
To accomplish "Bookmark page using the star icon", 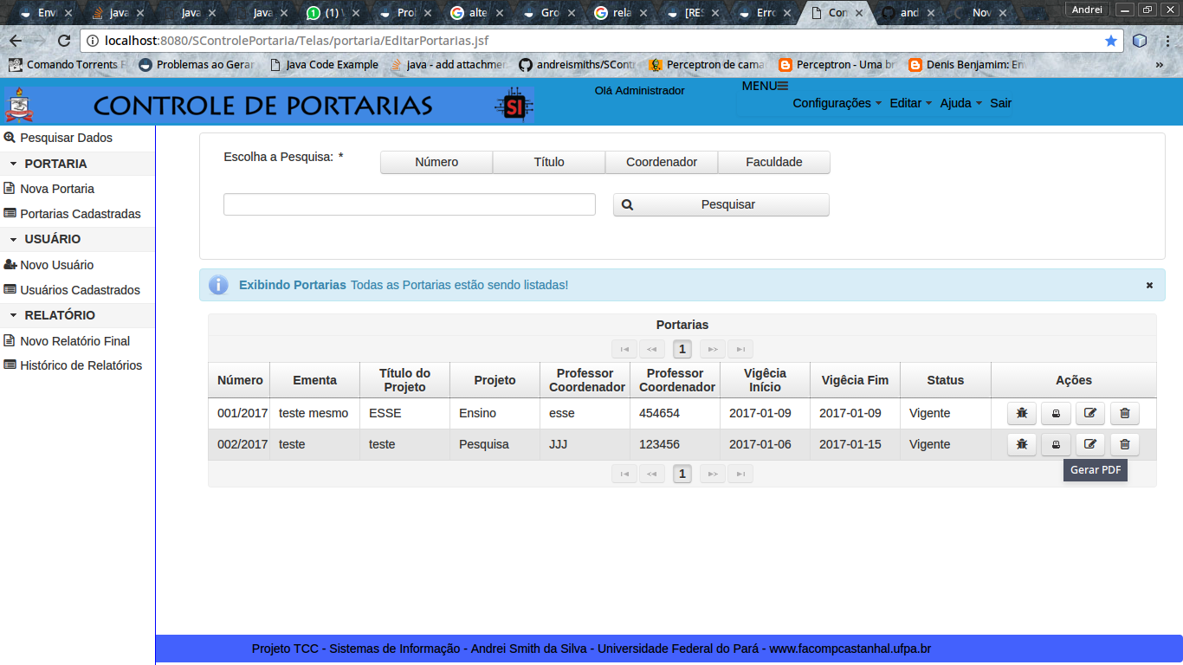I will [1111, 41].
